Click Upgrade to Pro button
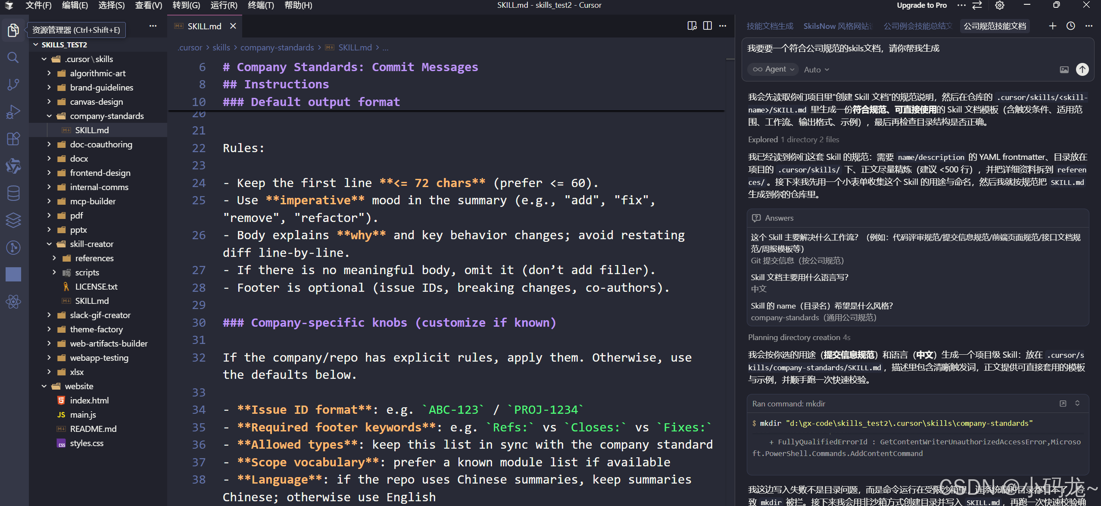This screenshot has width=1101, height=506. point(921,6)
